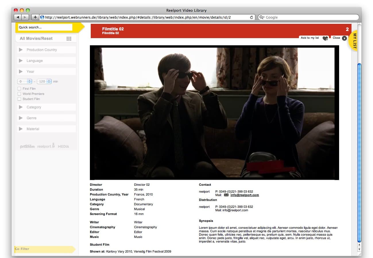
Task: Click the envelope mail icon in Contact
Action: pos(226,195)
